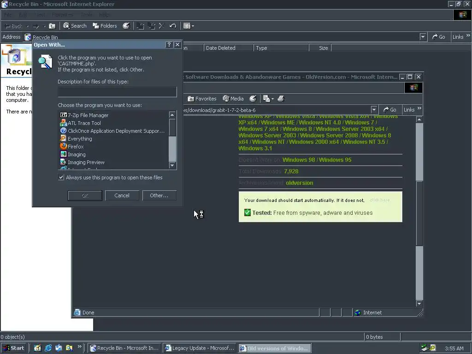Click the Copy To icon in Recycle Bin toolbar
The width and height of the screenshot is (472, 354).
tap(151, 26)
